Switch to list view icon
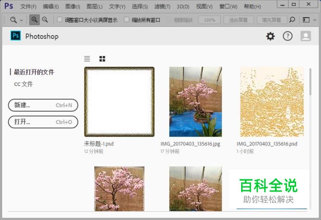This screenshot has width=321, height=220. click(x=87, y=59)
